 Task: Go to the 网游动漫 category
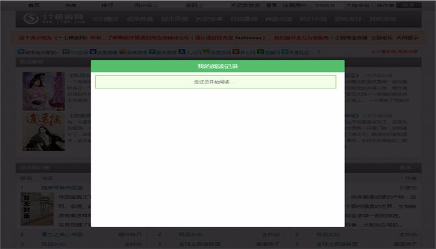tap(278, 19)
